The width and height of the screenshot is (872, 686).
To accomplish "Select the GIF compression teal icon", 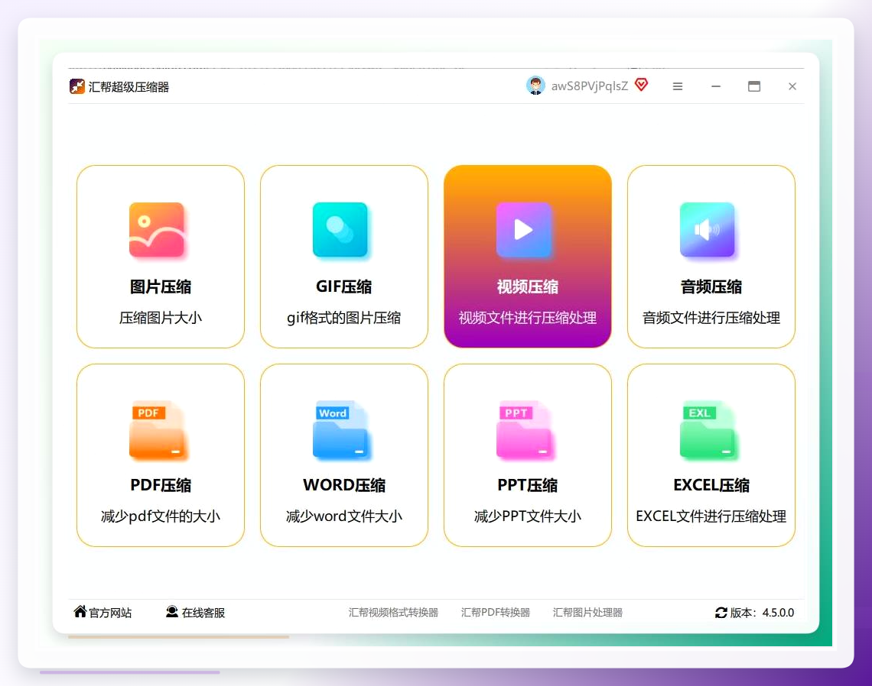I will [x=340, y=230].
